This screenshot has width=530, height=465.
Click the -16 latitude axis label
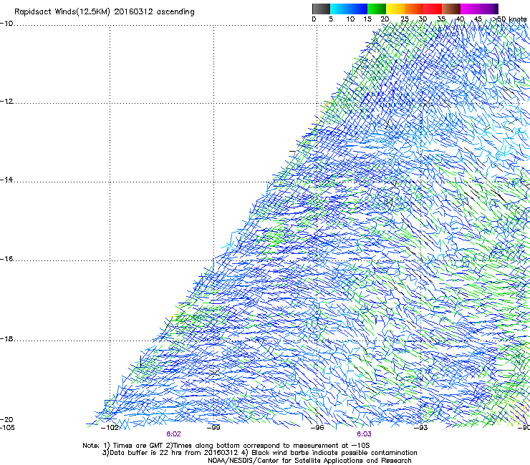[6, 259]
